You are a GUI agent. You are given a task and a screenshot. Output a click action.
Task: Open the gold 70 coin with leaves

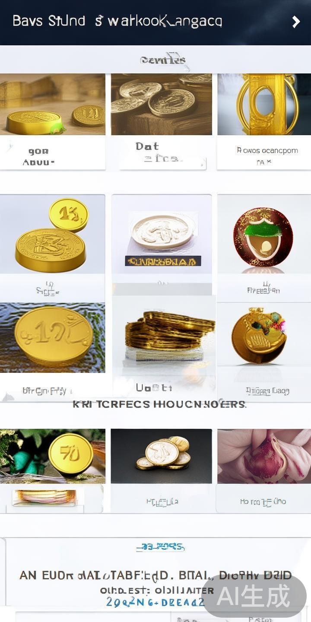point(52,456)
